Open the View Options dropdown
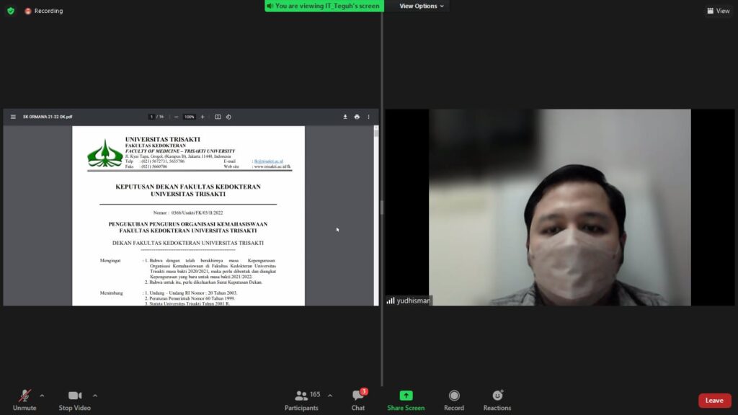This screenshot has width=738, height=415. (421, 6)
